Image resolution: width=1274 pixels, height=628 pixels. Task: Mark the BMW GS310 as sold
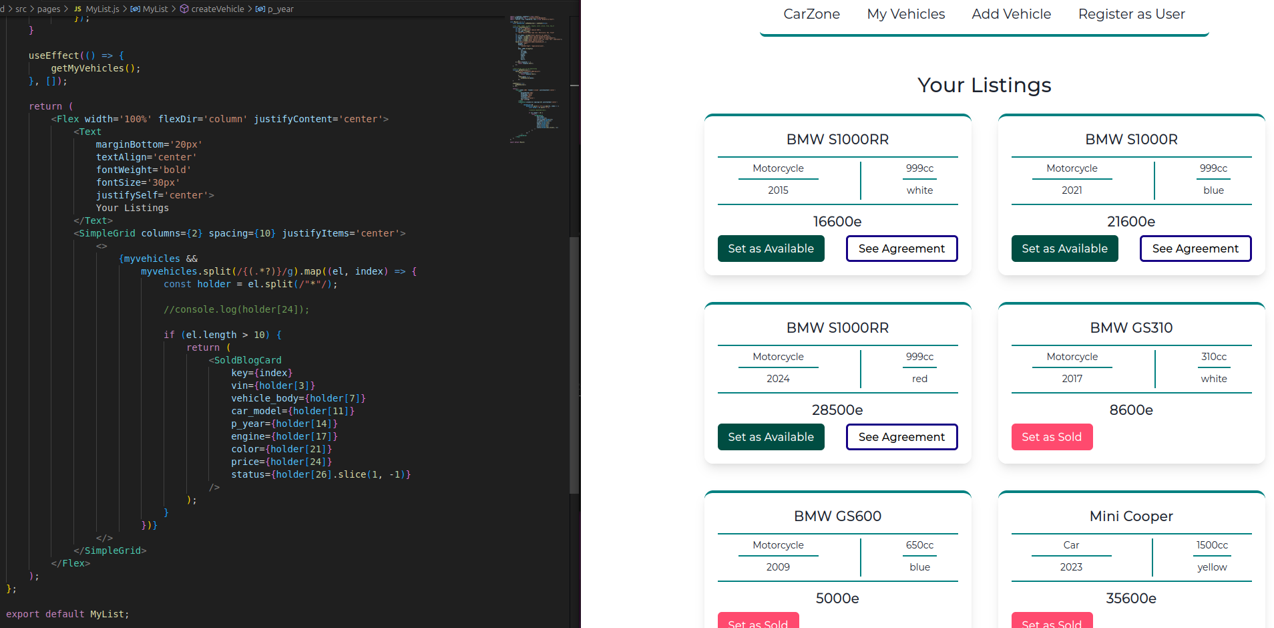[1052, 437]
